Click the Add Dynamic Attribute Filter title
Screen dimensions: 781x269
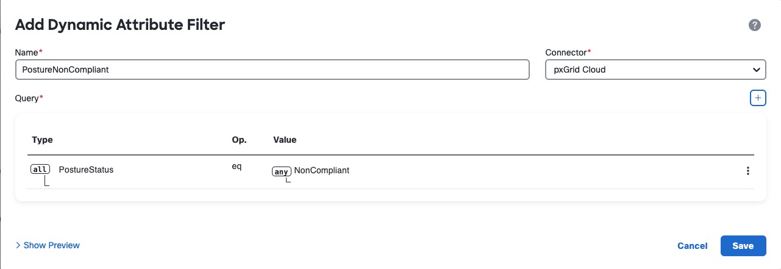120,25
